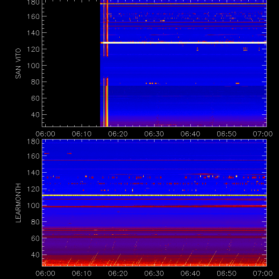Click 07:00 time label under Learmonth plot
279x279 pixels.
pyautogui.click(x=263, y=273)
